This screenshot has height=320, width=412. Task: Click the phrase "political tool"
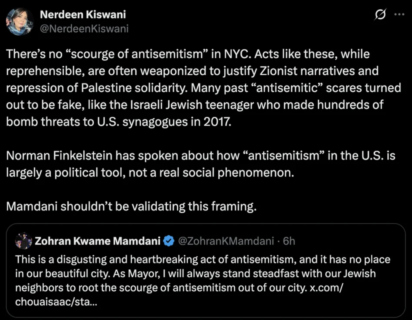coord(89,173)
